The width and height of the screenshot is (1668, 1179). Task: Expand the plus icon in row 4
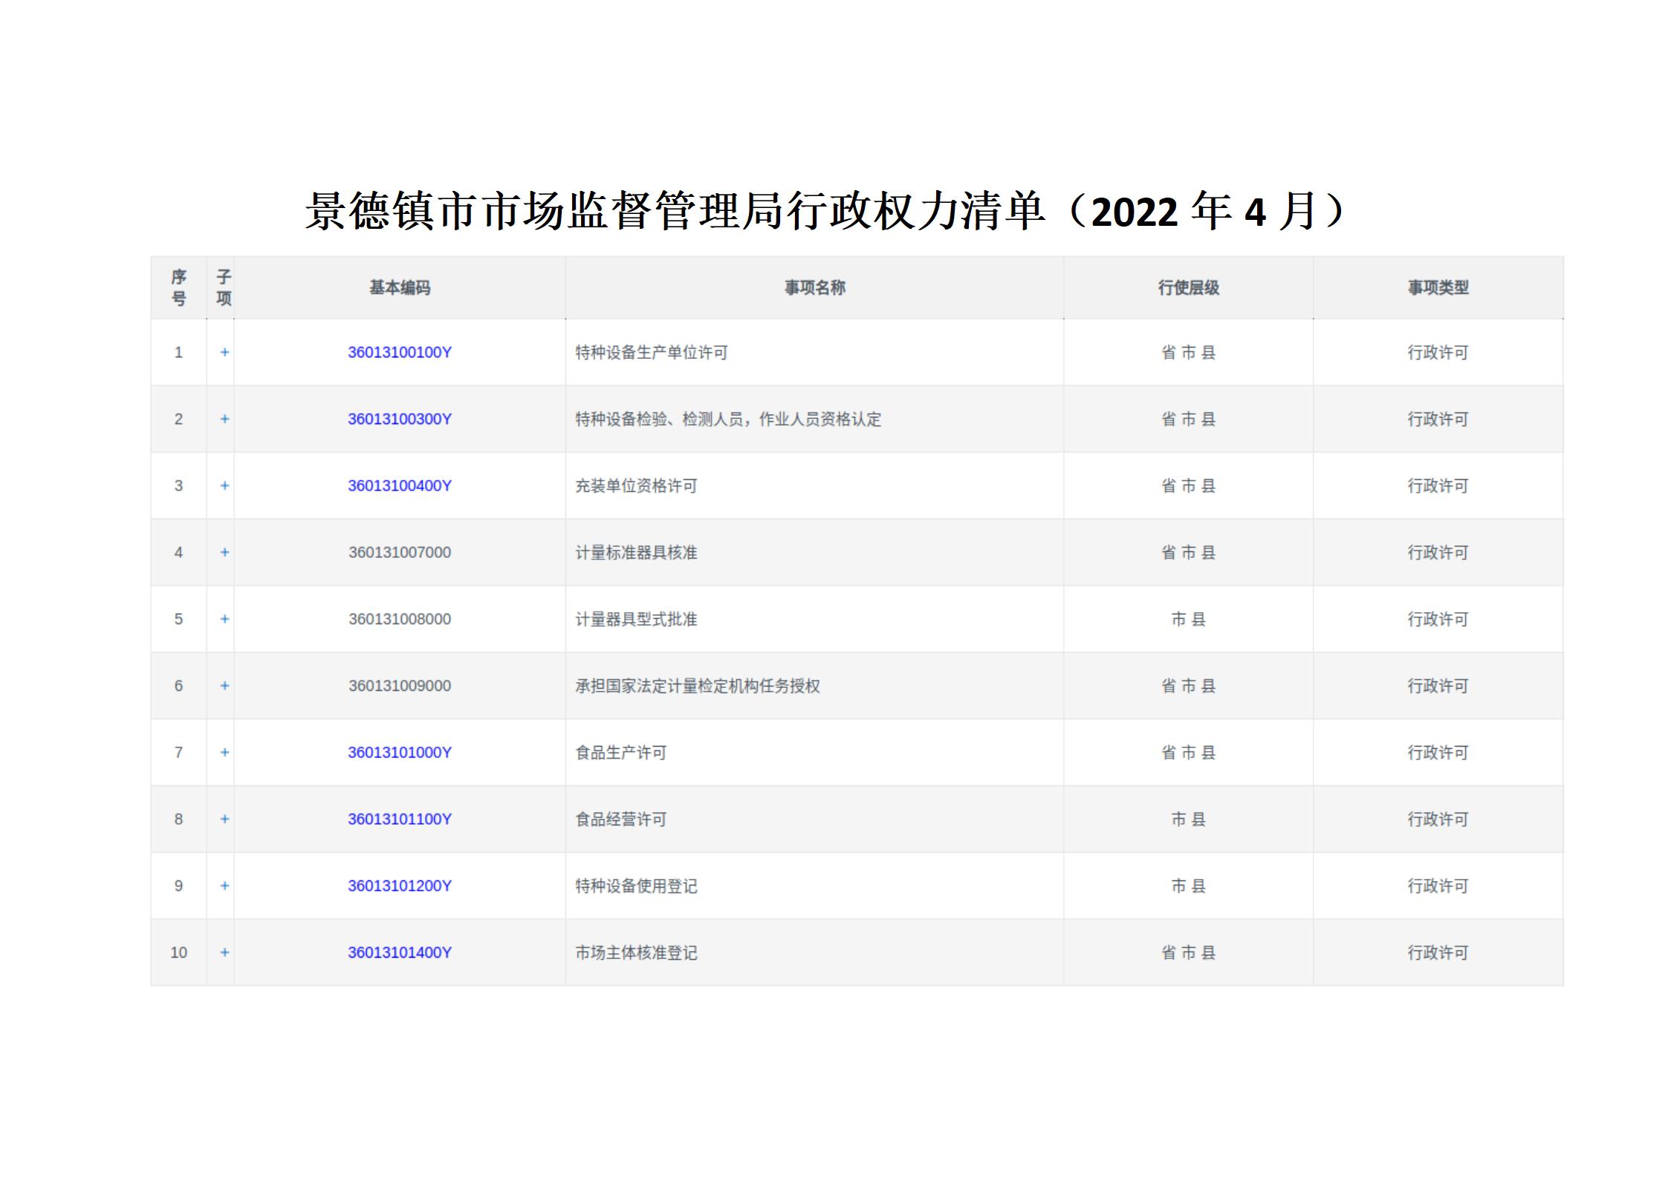click(224, 552)
